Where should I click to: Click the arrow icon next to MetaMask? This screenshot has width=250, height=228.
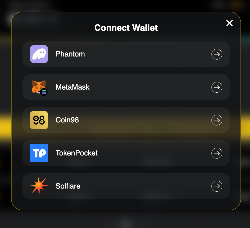(x=217, y=87)
